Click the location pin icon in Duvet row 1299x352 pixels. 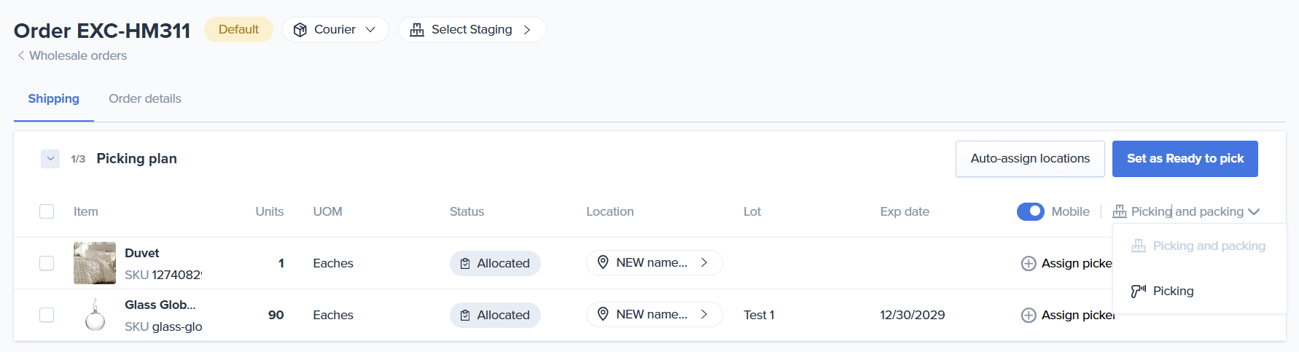[x=603, y=262]
